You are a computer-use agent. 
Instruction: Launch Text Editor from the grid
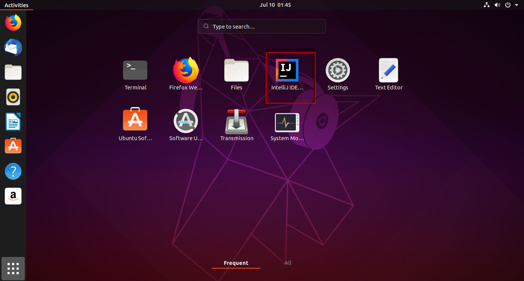coord(388,71)
